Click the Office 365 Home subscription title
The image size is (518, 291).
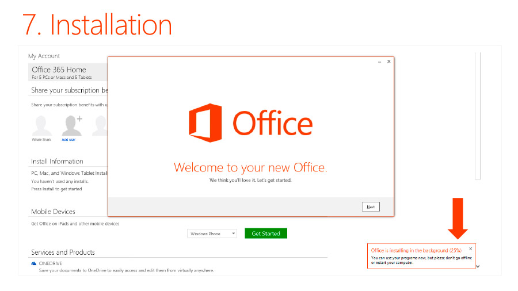59,70
